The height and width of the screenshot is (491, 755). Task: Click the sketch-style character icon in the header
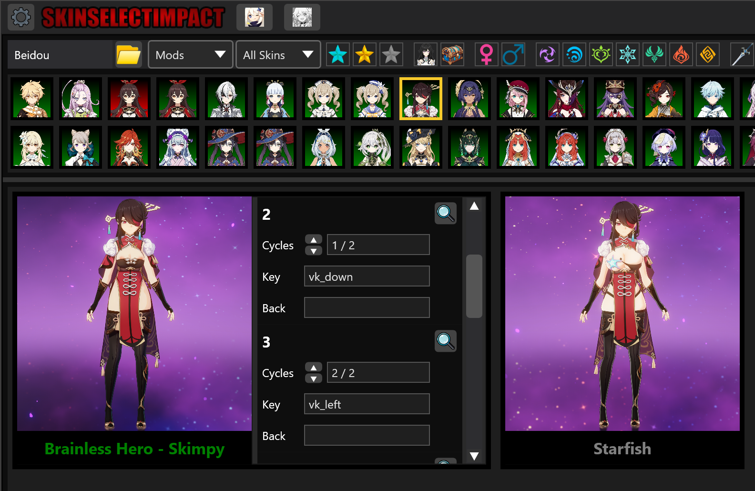tap(302, 17)
